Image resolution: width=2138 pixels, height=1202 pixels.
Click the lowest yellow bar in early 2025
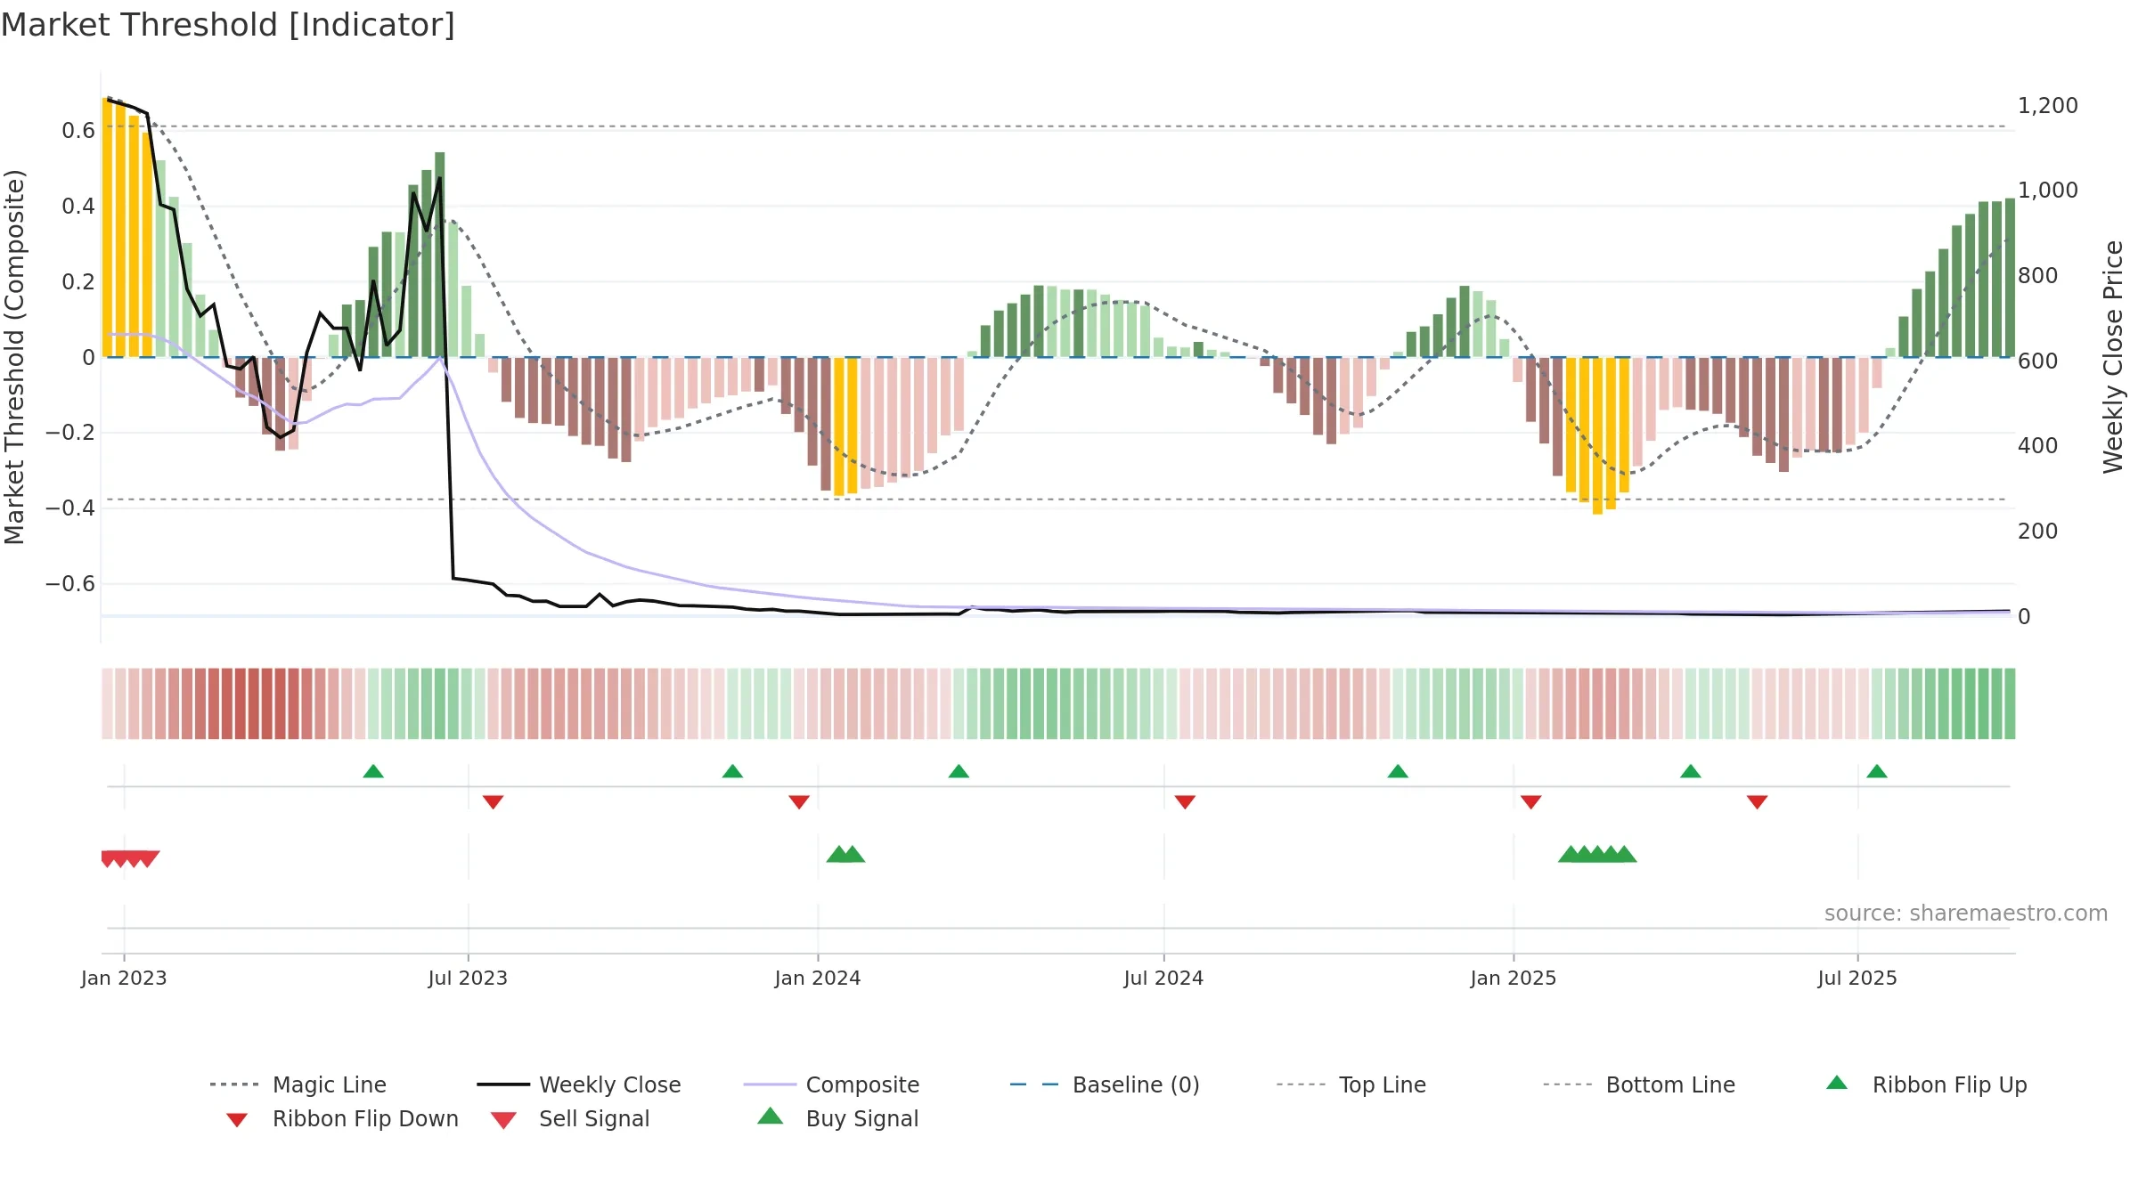tap(1597, 435)
